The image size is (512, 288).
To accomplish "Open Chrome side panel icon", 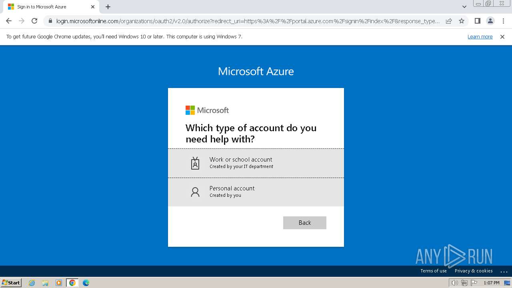I will (477, 21).
